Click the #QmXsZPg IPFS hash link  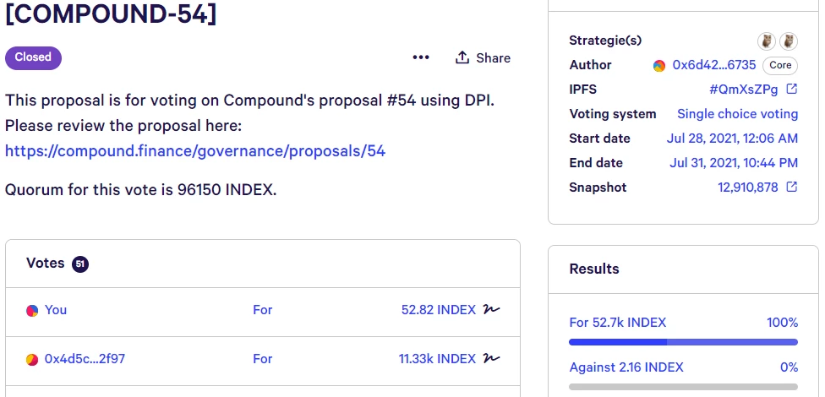(744, 90)
